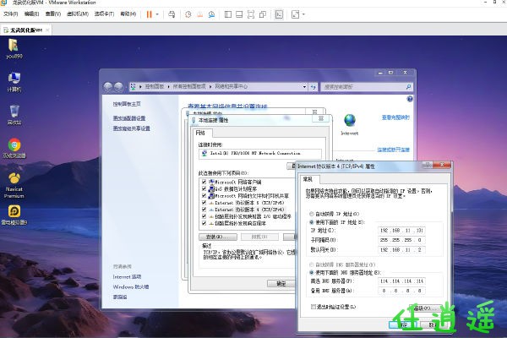Select the you890 folder desktop icon
The height and width of the screenshot is (338, 507).
14,48
